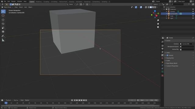Open the timeline Playback popover
Screen dimensions: 195x109
pyautogui.click(x=9, y=100)
